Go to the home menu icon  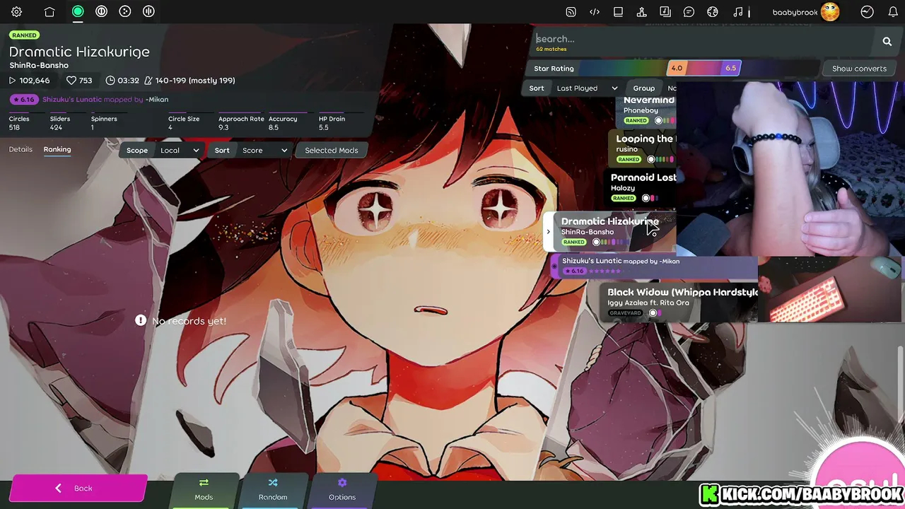49,12
